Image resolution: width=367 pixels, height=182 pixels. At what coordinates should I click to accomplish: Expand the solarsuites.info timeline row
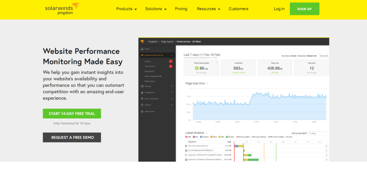click(x=327, y=146)
